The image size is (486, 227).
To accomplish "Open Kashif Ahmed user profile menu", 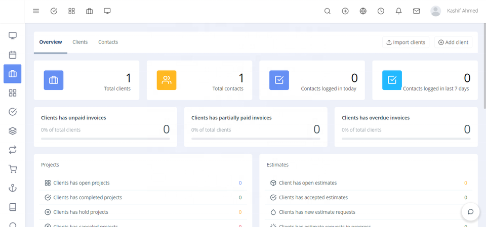I will coord(454,11).
